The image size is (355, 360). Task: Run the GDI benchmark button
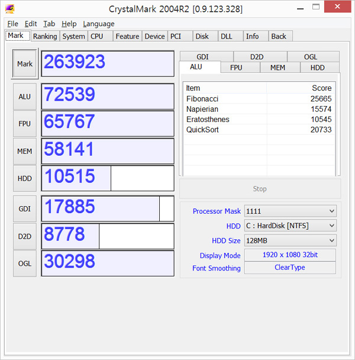(25, 208)
